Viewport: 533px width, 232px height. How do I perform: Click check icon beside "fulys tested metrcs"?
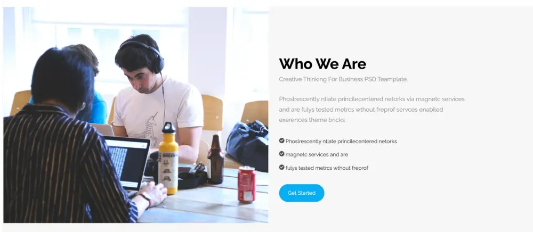pos(281,167)
